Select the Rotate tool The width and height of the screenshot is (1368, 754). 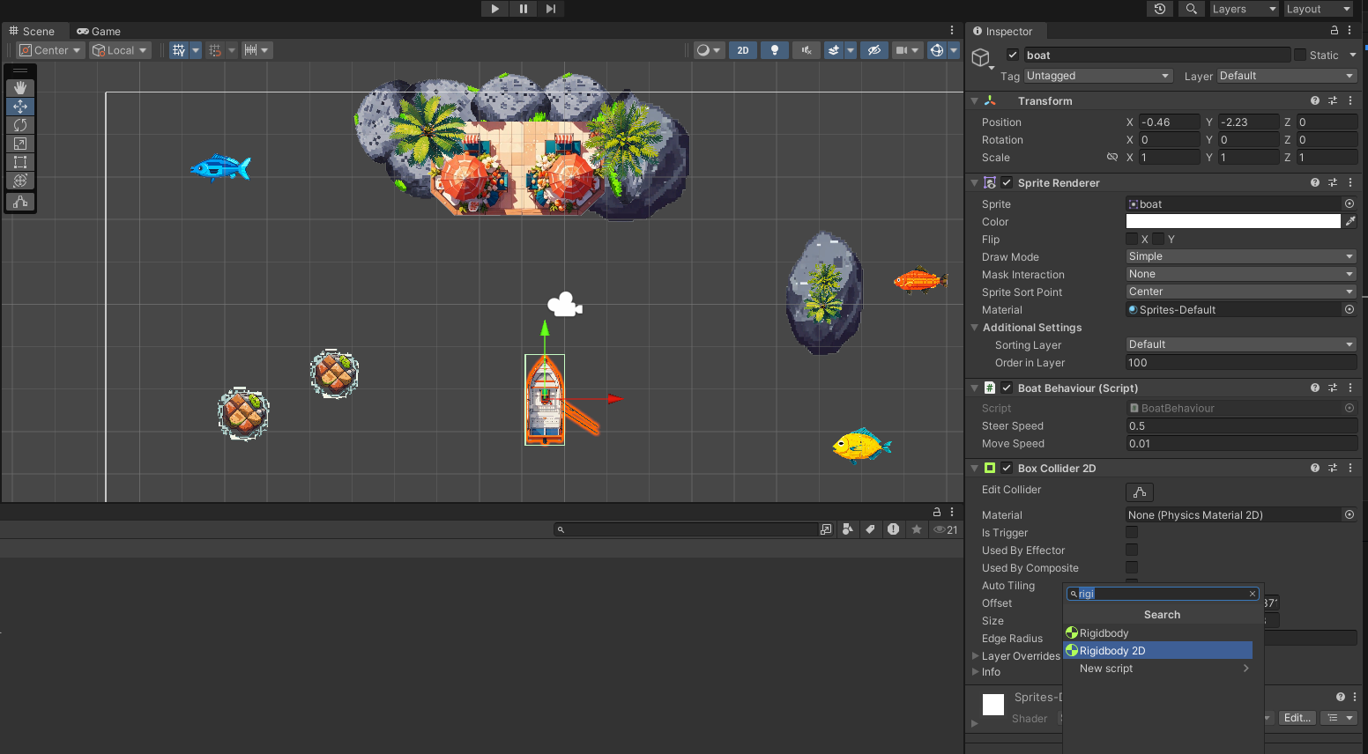pos(19,125)
